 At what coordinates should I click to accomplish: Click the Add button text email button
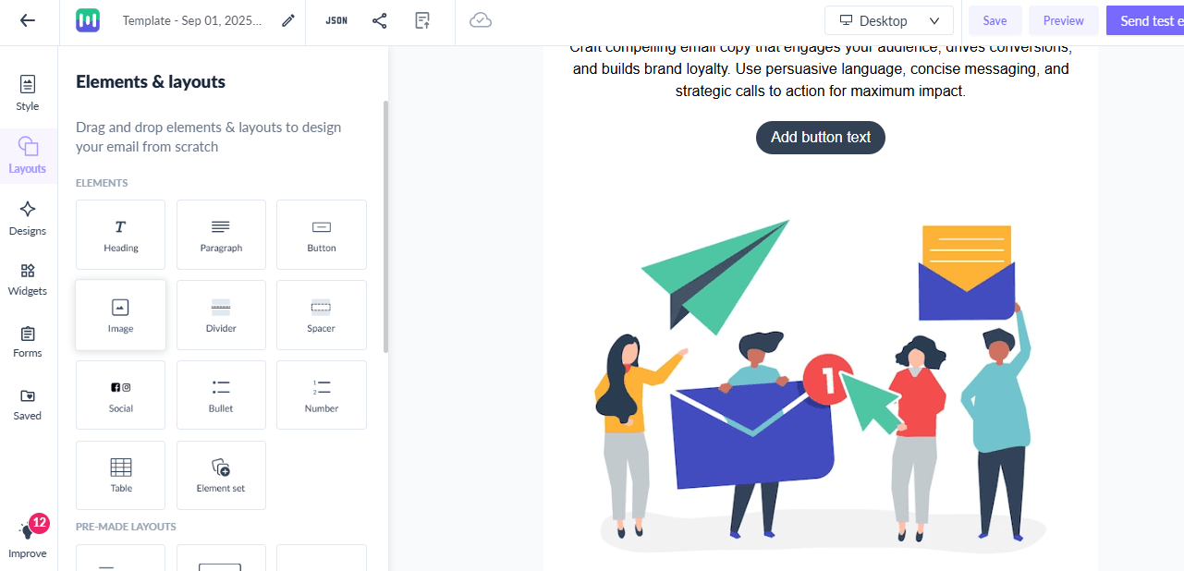pos(821,138)
